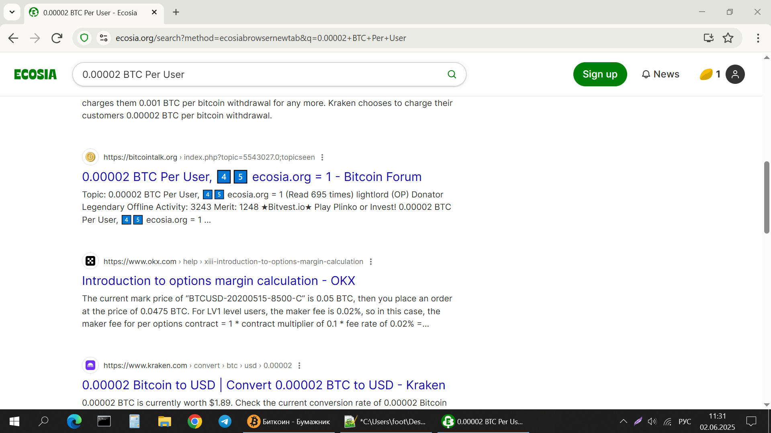This screenshot has height=433, width=771.
Task: Click the page vertical scrollbar thumb
Action: (767, 197)
